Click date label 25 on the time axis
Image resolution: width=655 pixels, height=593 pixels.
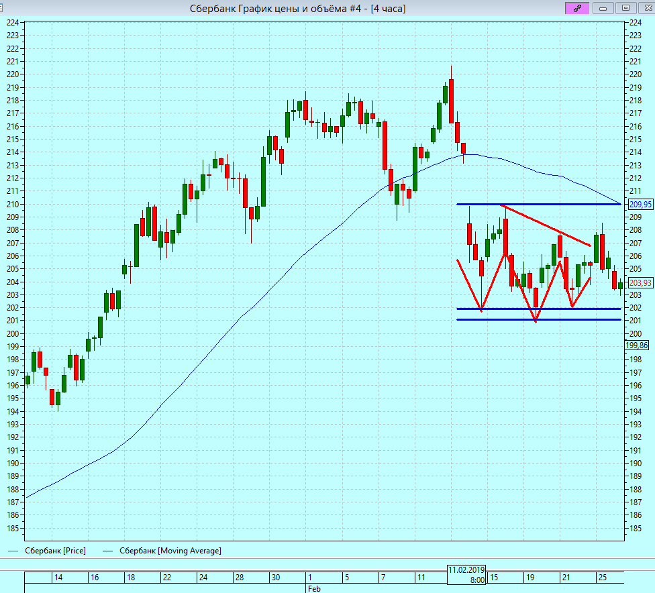[603, 578]
